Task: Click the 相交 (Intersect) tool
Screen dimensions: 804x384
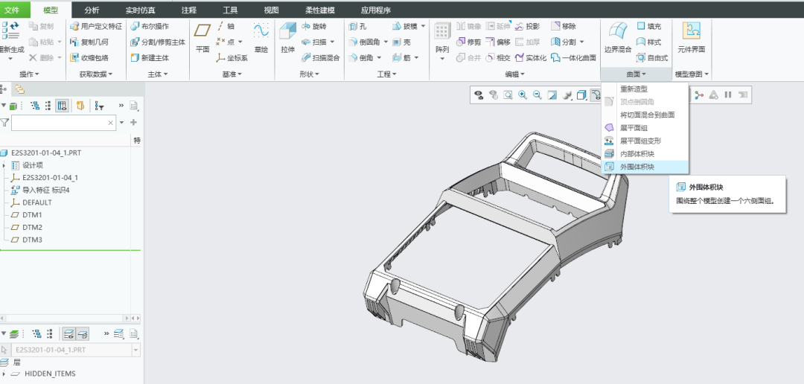Action: (x=498, y=58)
